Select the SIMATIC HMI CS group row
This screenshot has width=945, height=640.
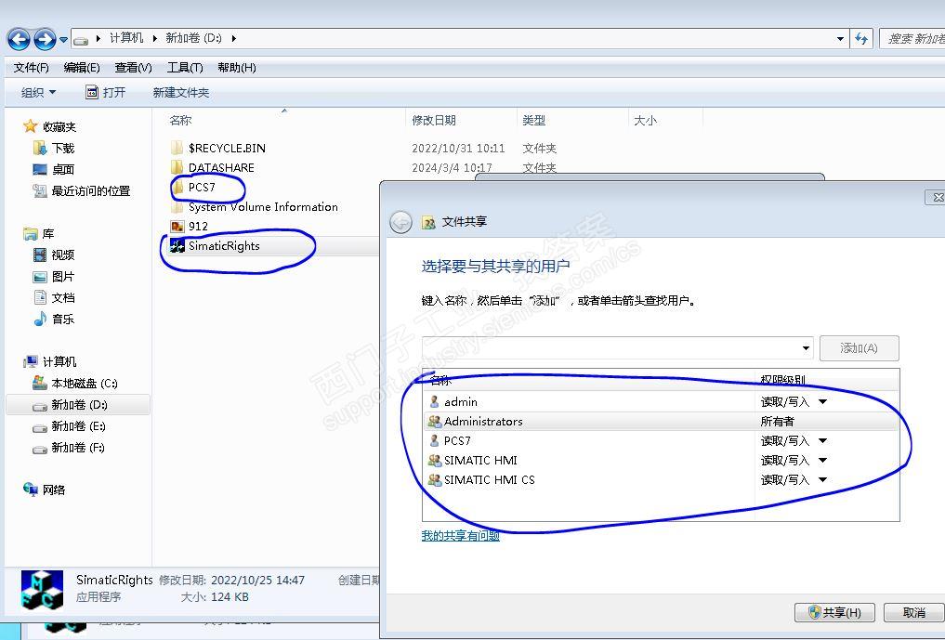[x=661, y=480]
